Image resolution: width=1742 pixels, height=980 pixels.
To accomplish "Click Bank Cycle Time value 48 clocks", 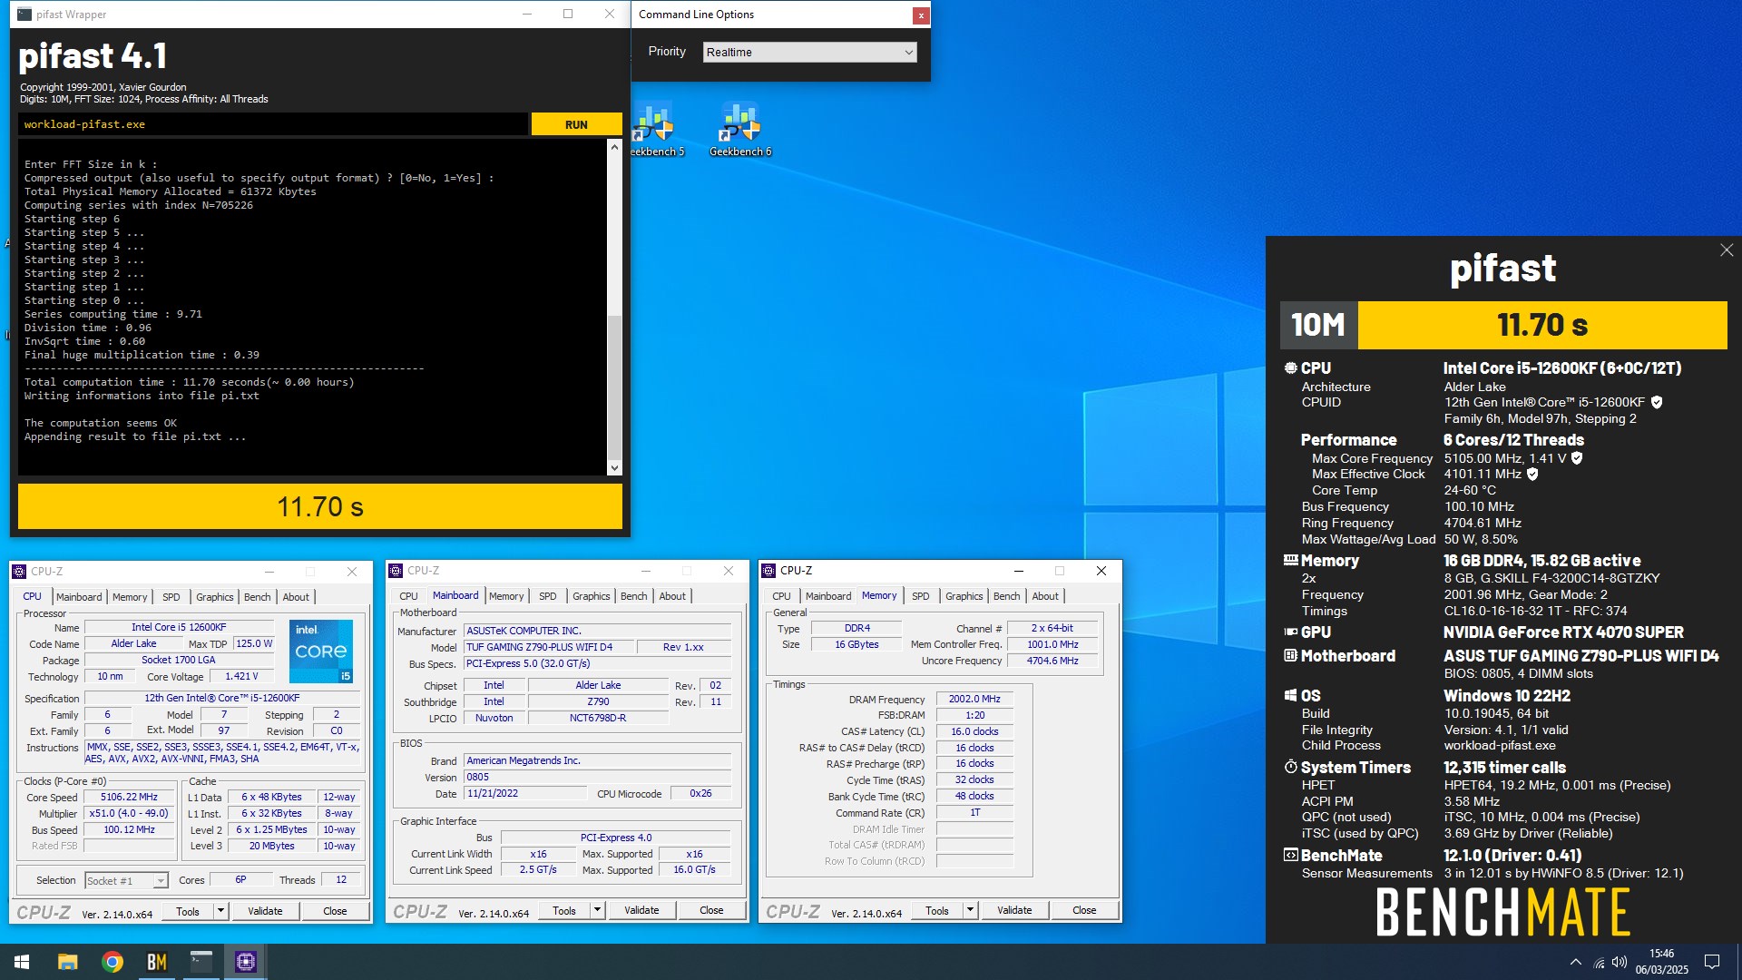I will click(x=974, y=796).
